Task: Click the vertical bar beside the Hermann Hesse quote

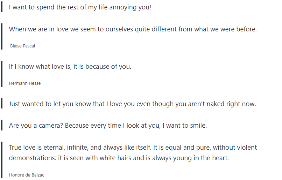Action: click(x=2, y=74)
